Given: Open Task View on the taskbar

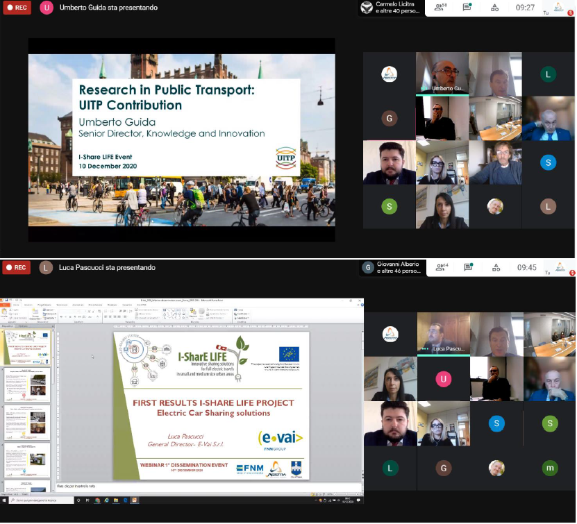Looking at the screenshot, I should click(x=87, y=500).
